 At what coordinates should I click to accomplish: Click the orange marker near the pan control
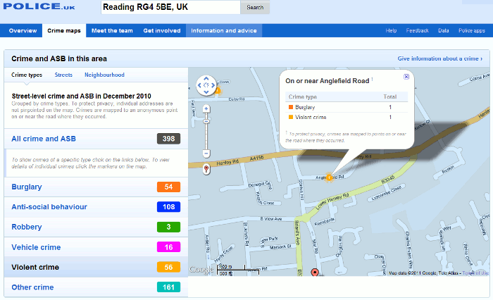pos(218,91)
